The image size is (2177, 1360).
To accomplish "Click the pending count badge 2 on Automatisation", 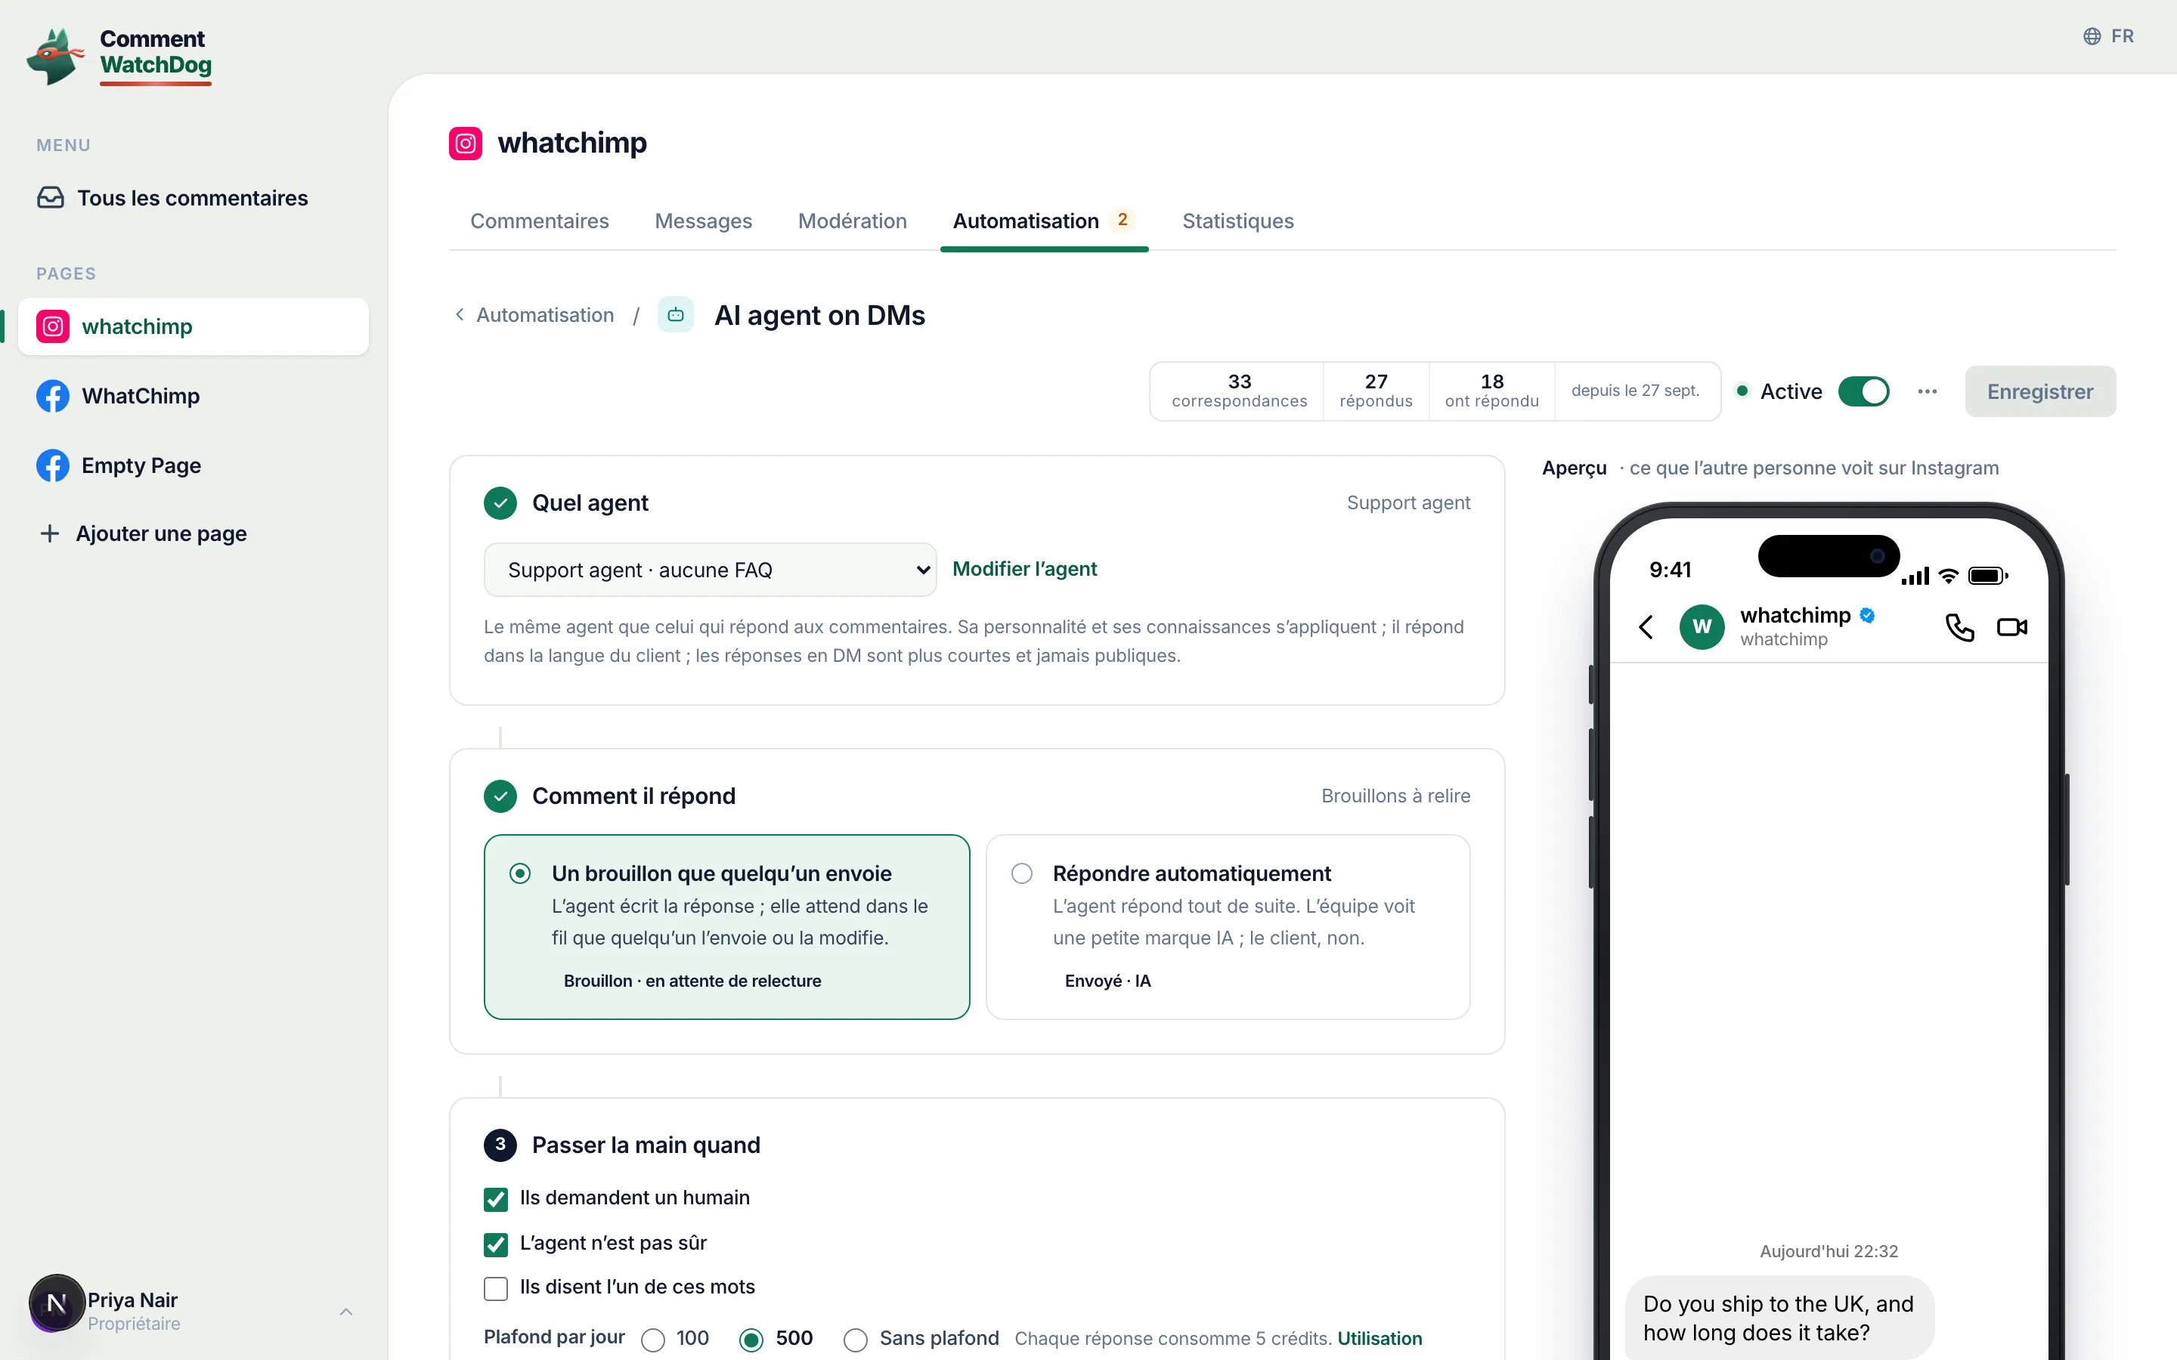I will pyautogui.click(x=1122, y=219).
